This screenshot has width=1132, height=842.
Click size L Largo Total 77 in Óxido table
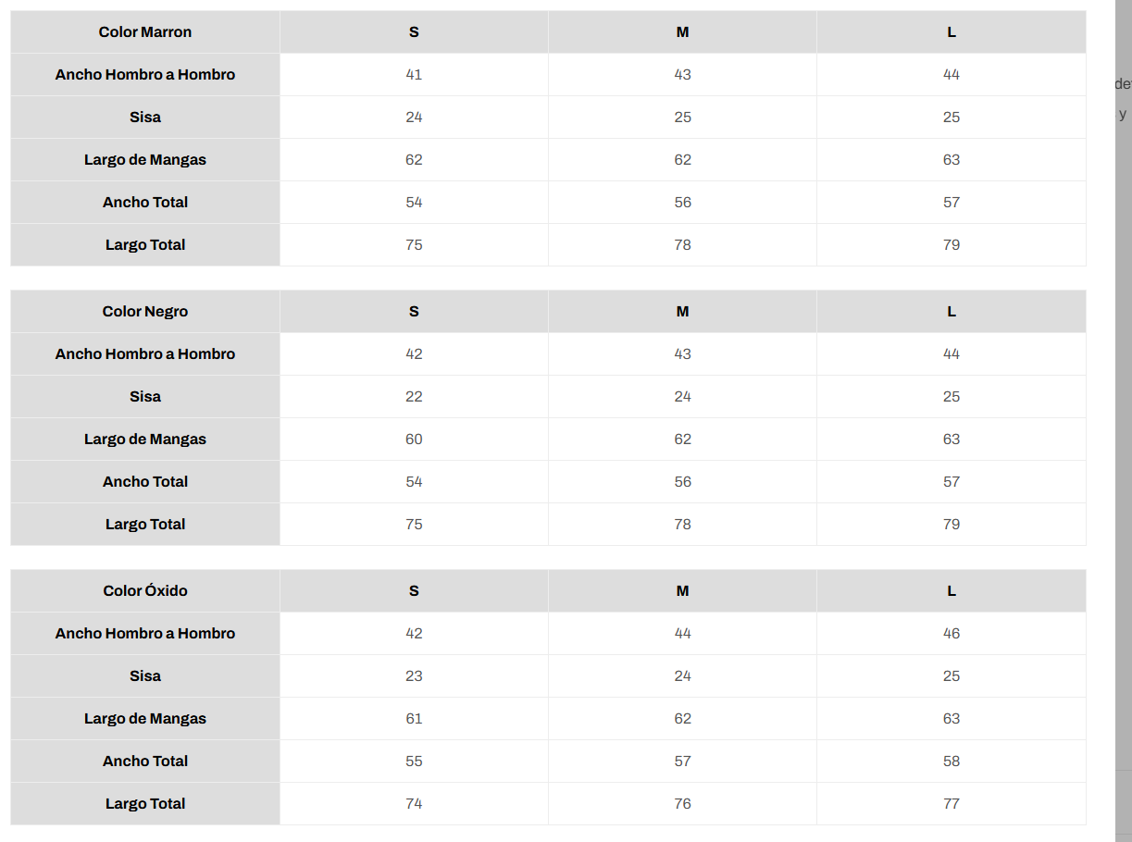[952, 804]
